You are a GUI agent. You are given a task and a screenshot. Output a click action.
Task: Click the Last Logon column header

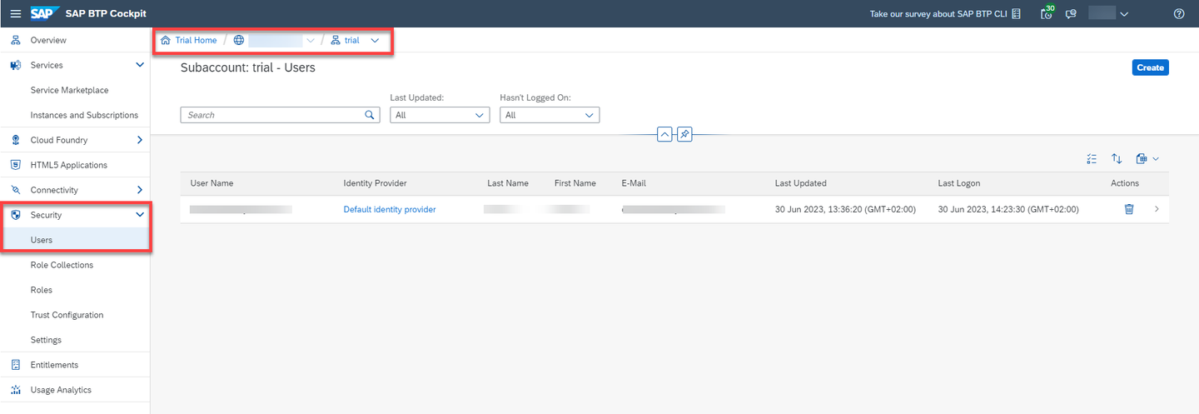pos(959,183)
